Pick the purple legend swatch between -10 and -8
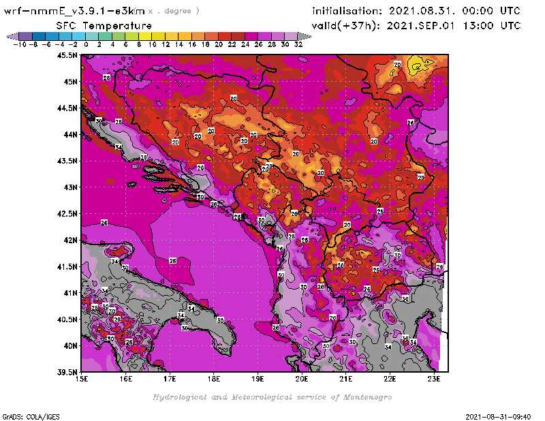This screenshot has width=545, height=421. pyautogui.click(x=25, y=36)
